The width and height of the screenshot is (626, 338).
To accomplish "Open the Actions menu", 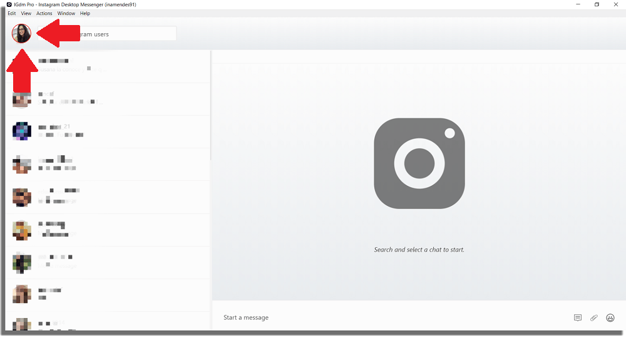I will coord(44,13).
